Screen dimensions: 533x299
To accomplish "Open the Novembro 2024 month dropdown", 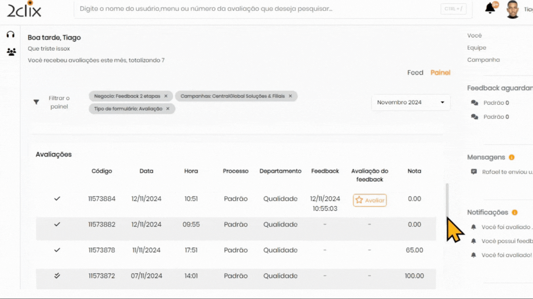I will coord(410,102).
